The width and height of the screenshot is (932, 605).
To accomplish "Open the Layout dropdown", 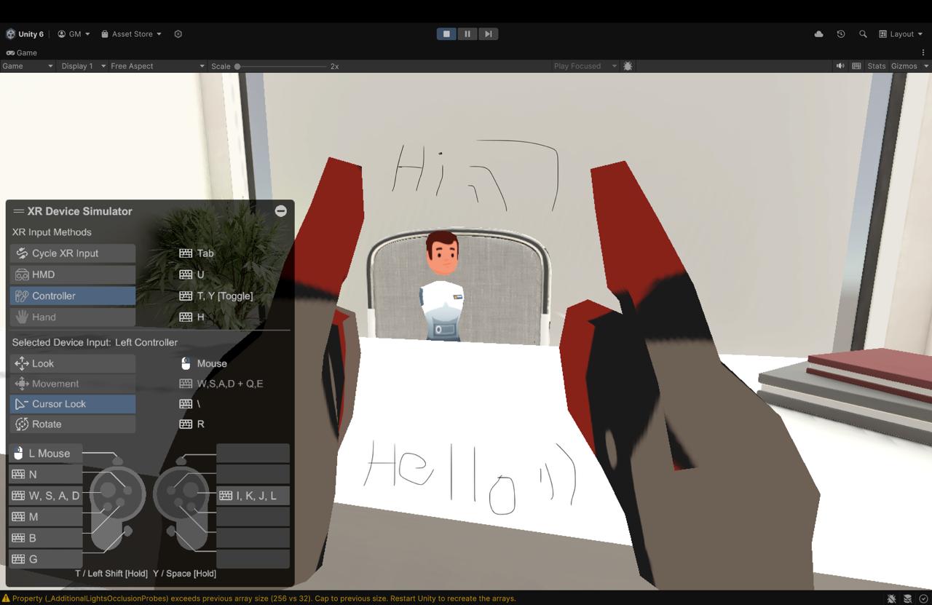I will click(x=901, y=34).
